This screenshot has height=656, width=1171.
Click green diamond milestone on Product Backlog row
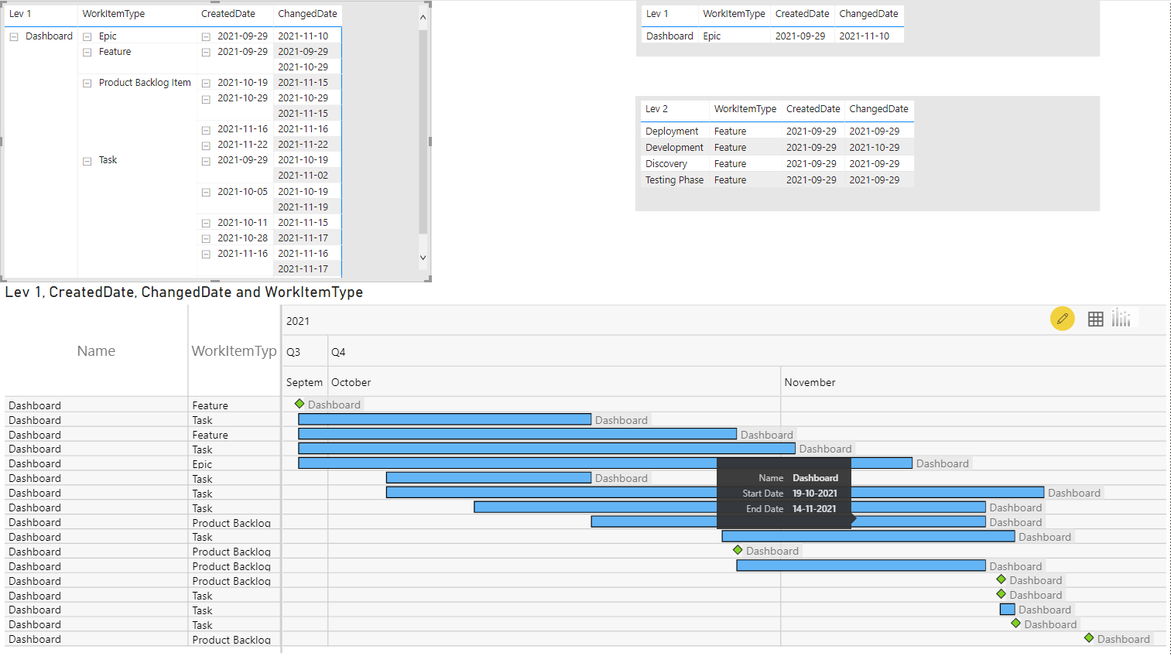(x=738, y=550)
